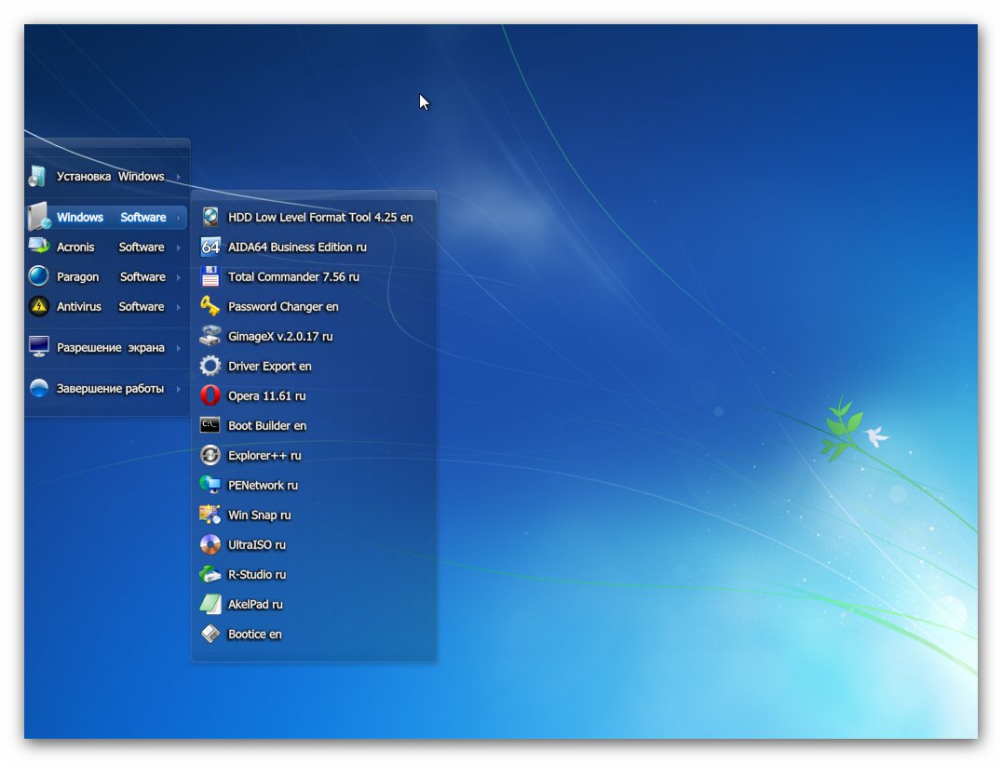The image size is (1002, 763).
Task: Click the AkelPad notepad icon
Action: [x=211, y=604]
